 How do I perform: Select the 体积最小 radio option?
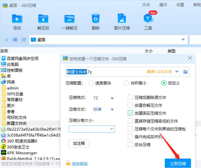click(x=126, y=83)
